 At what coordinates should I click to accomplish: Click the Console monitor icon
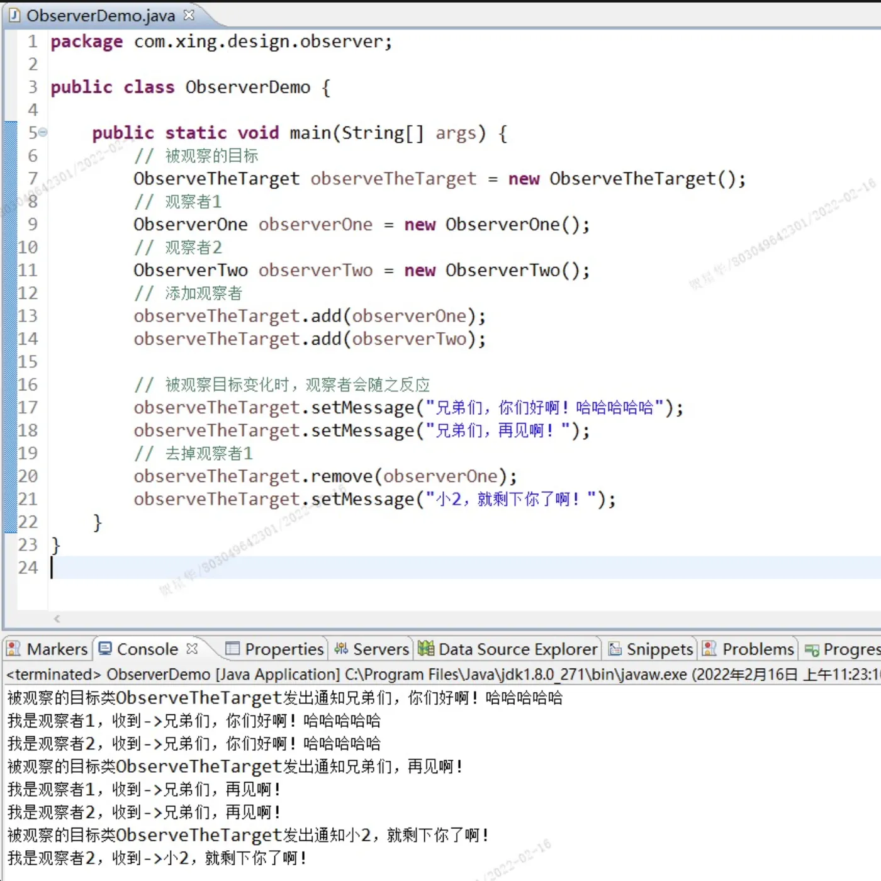point(106,648)
